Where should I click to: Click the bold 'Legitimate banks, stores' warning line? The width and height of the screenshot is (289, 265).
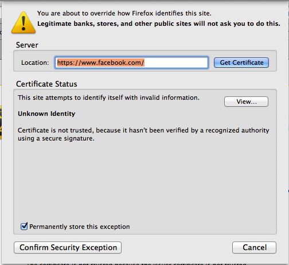(x=159, y=24)
